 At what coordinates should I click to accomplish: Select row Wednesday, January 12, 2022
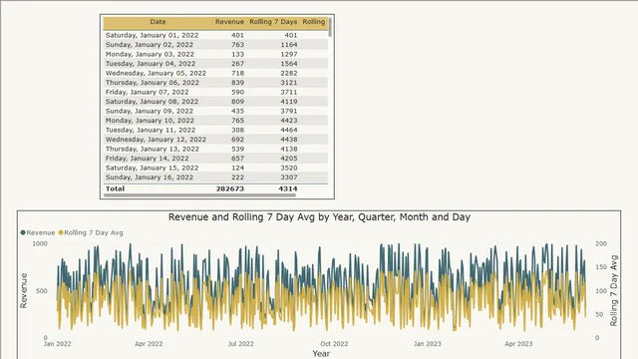pos(215,140)
